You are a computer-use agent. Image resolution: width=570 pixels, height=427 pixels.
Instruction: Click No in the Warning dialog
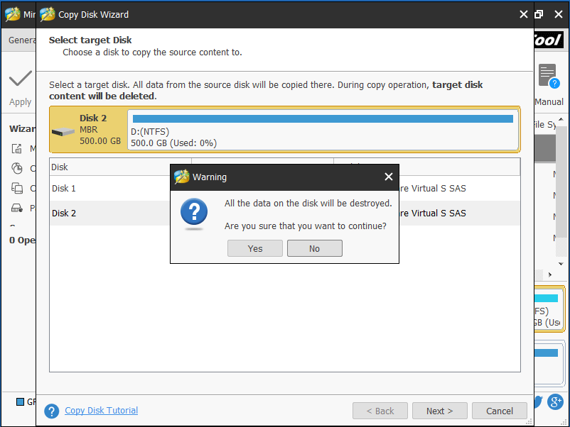click(314, 248)
